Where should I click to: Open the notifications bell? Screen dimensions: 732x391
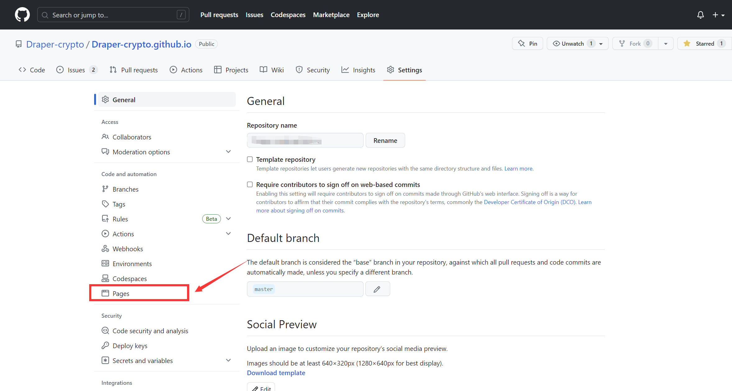click(x=700, y=15)
